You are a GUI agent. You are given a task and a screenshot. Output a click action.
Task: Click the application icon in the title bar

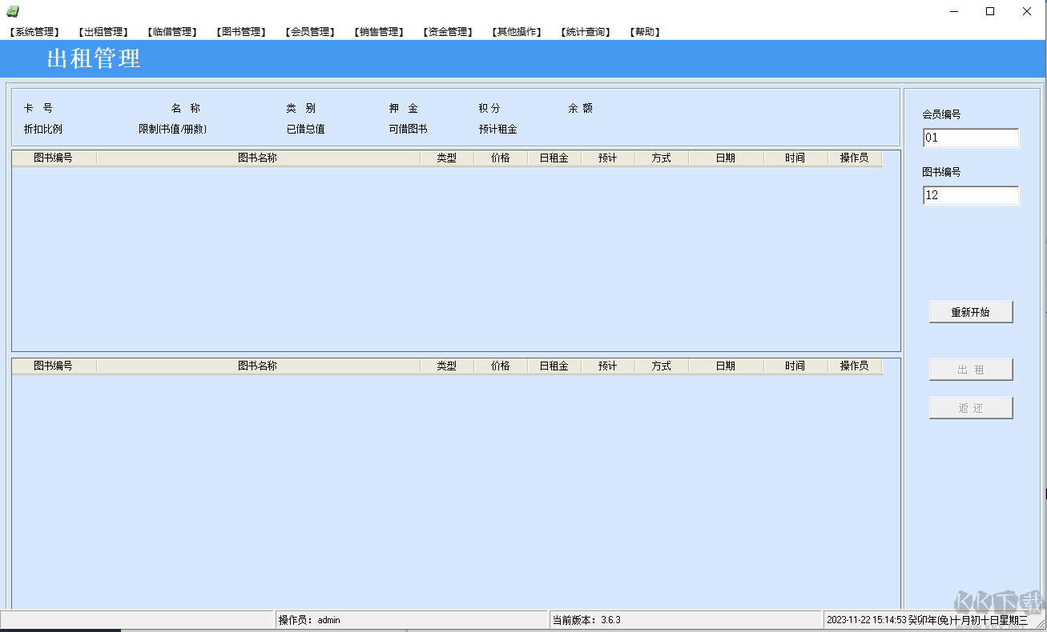coord(11,10)
